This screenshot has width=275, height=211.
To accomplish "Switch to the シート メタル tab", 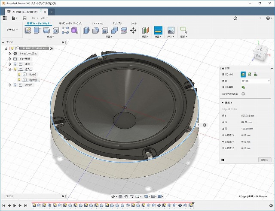I will point(97,23).
